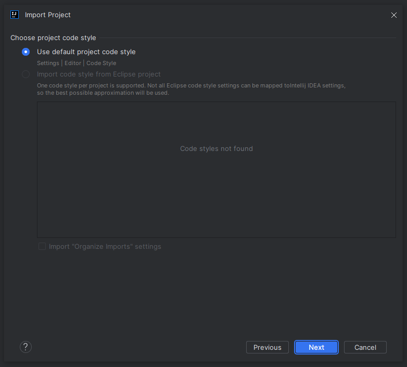Screen dimensions: 407x367
Task: Open the help question mark button
Action: click(26, 347)
